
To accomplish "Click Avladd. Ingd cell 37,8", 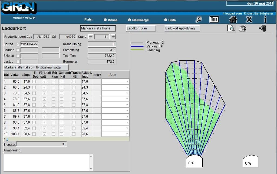I will pos(86,105).
